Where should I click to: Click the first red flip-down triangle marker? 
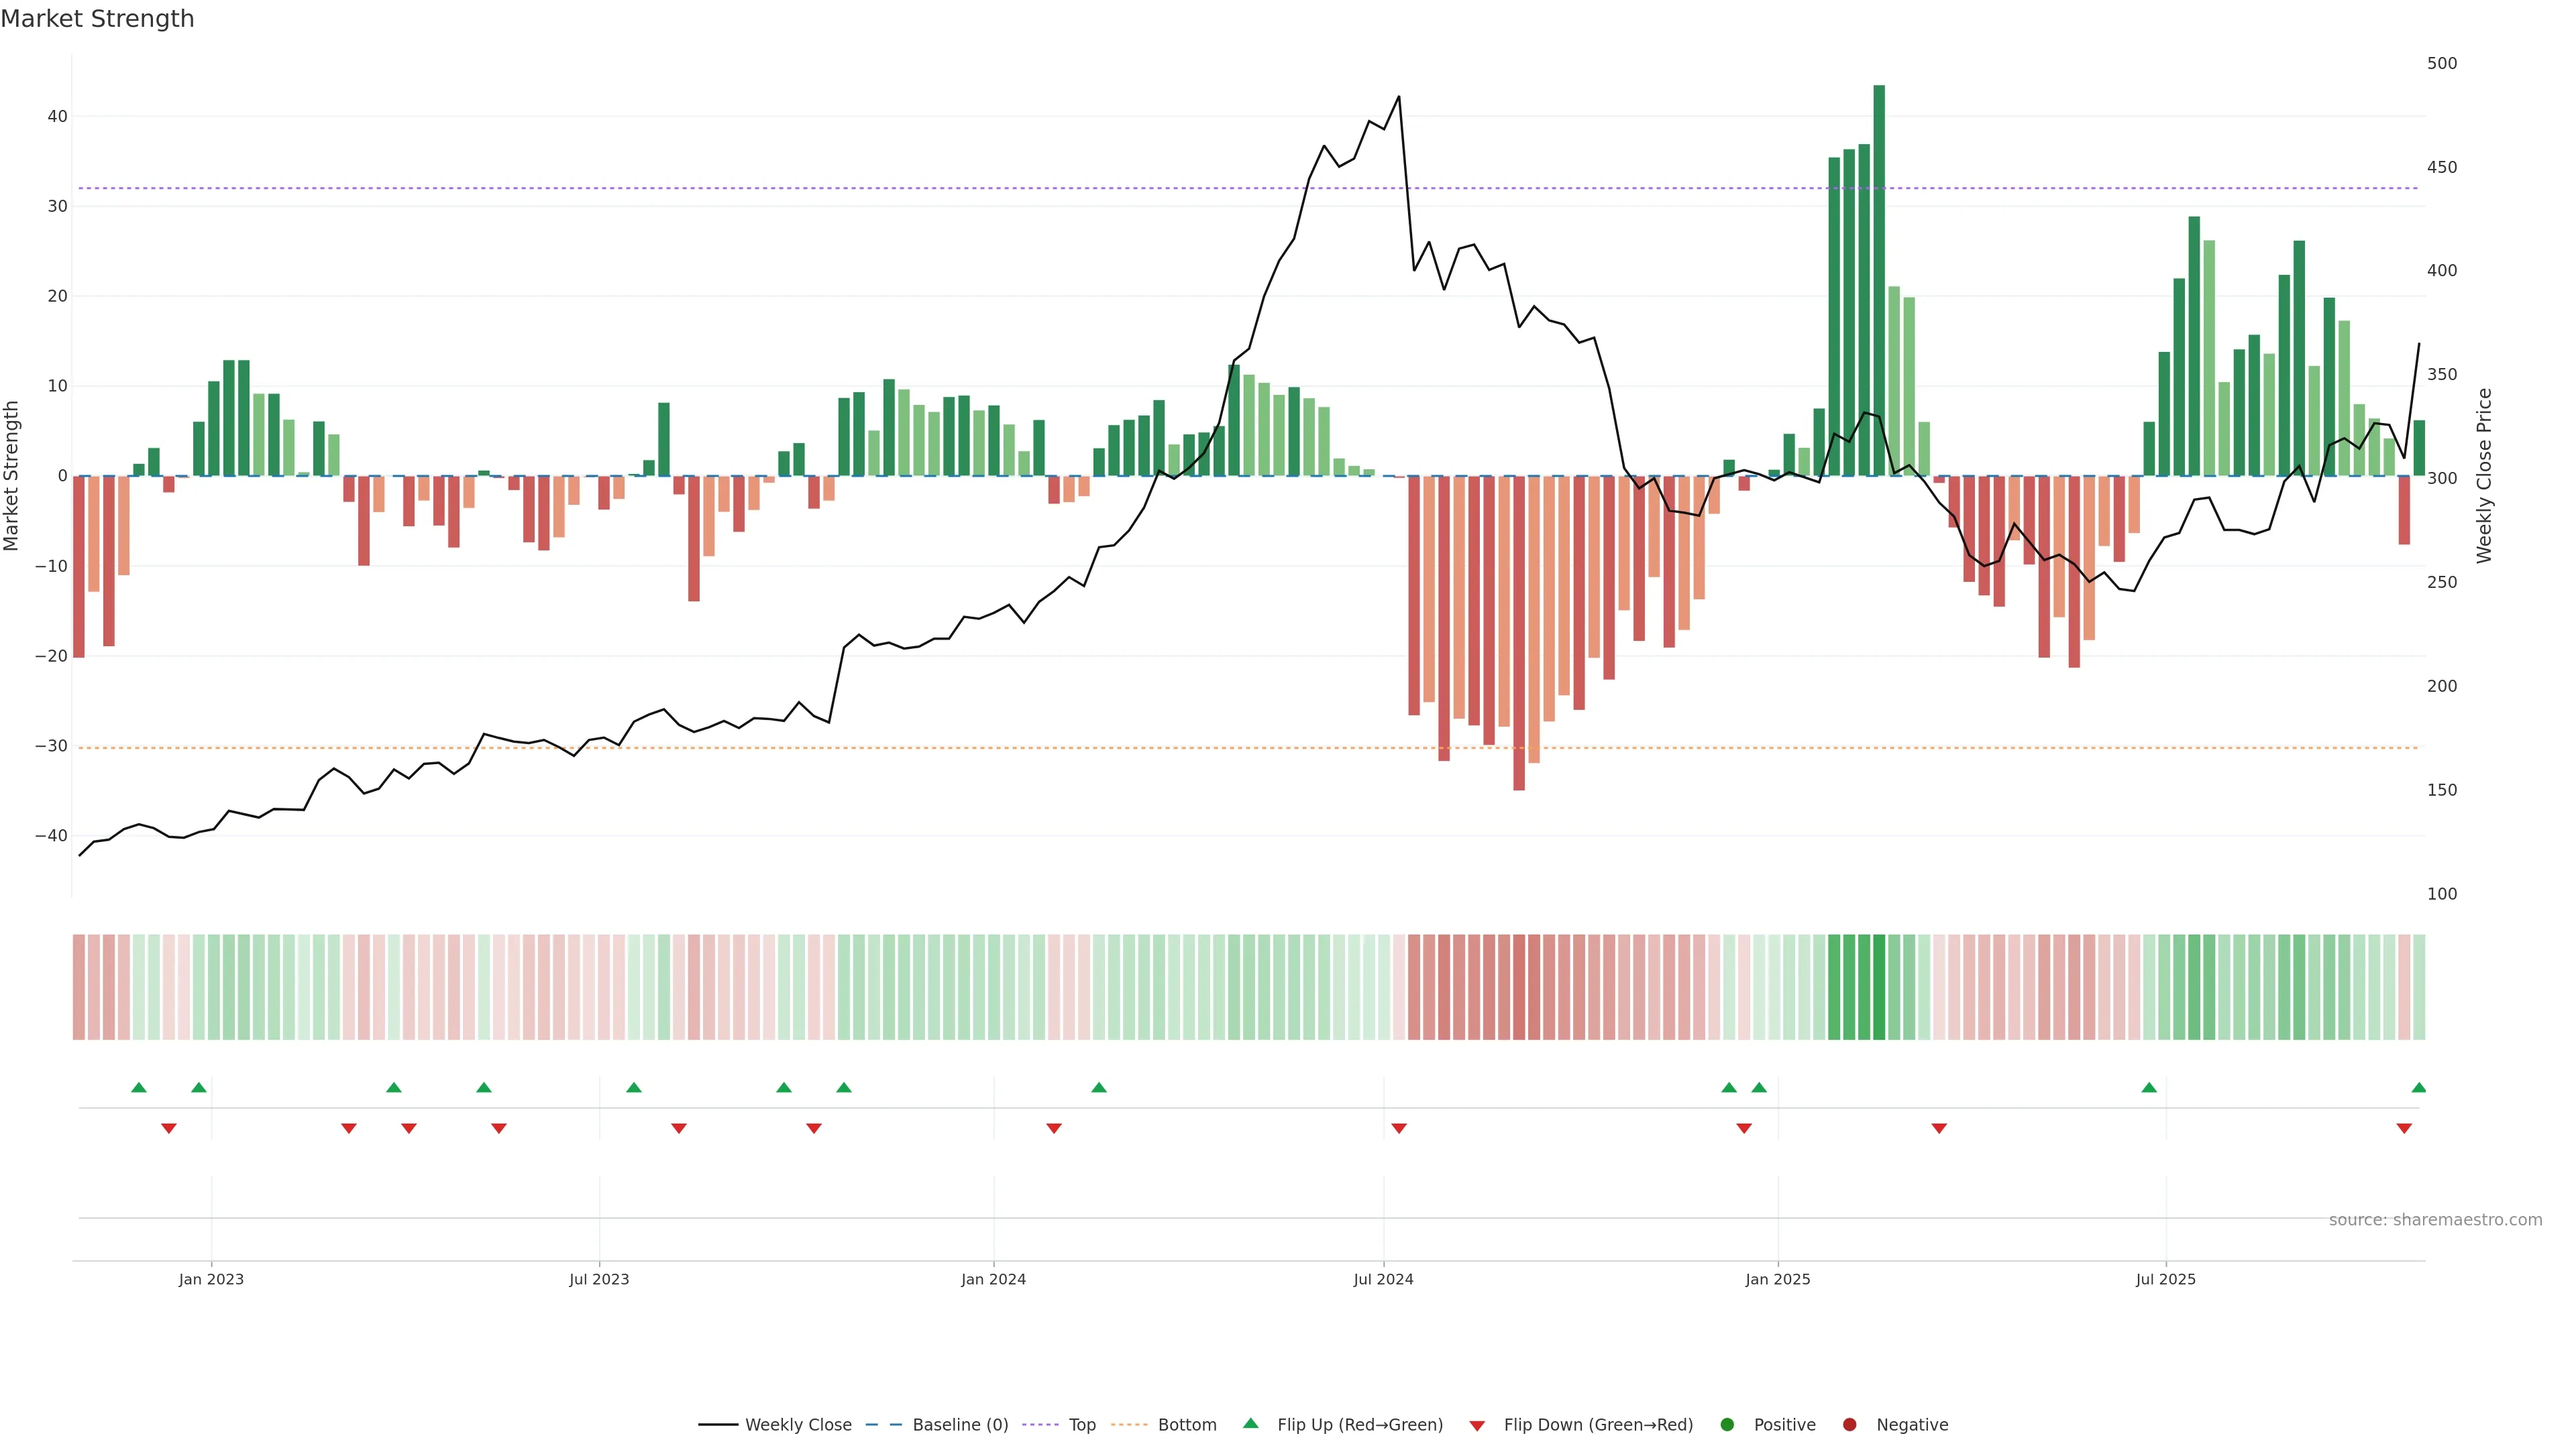[169, 1128]
